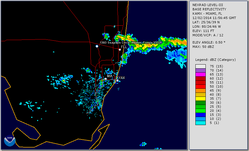Image resolution: width=249 pixels, height=151 pixels.
Task: Click the NOAA logo icon
Action: (10, 141)
